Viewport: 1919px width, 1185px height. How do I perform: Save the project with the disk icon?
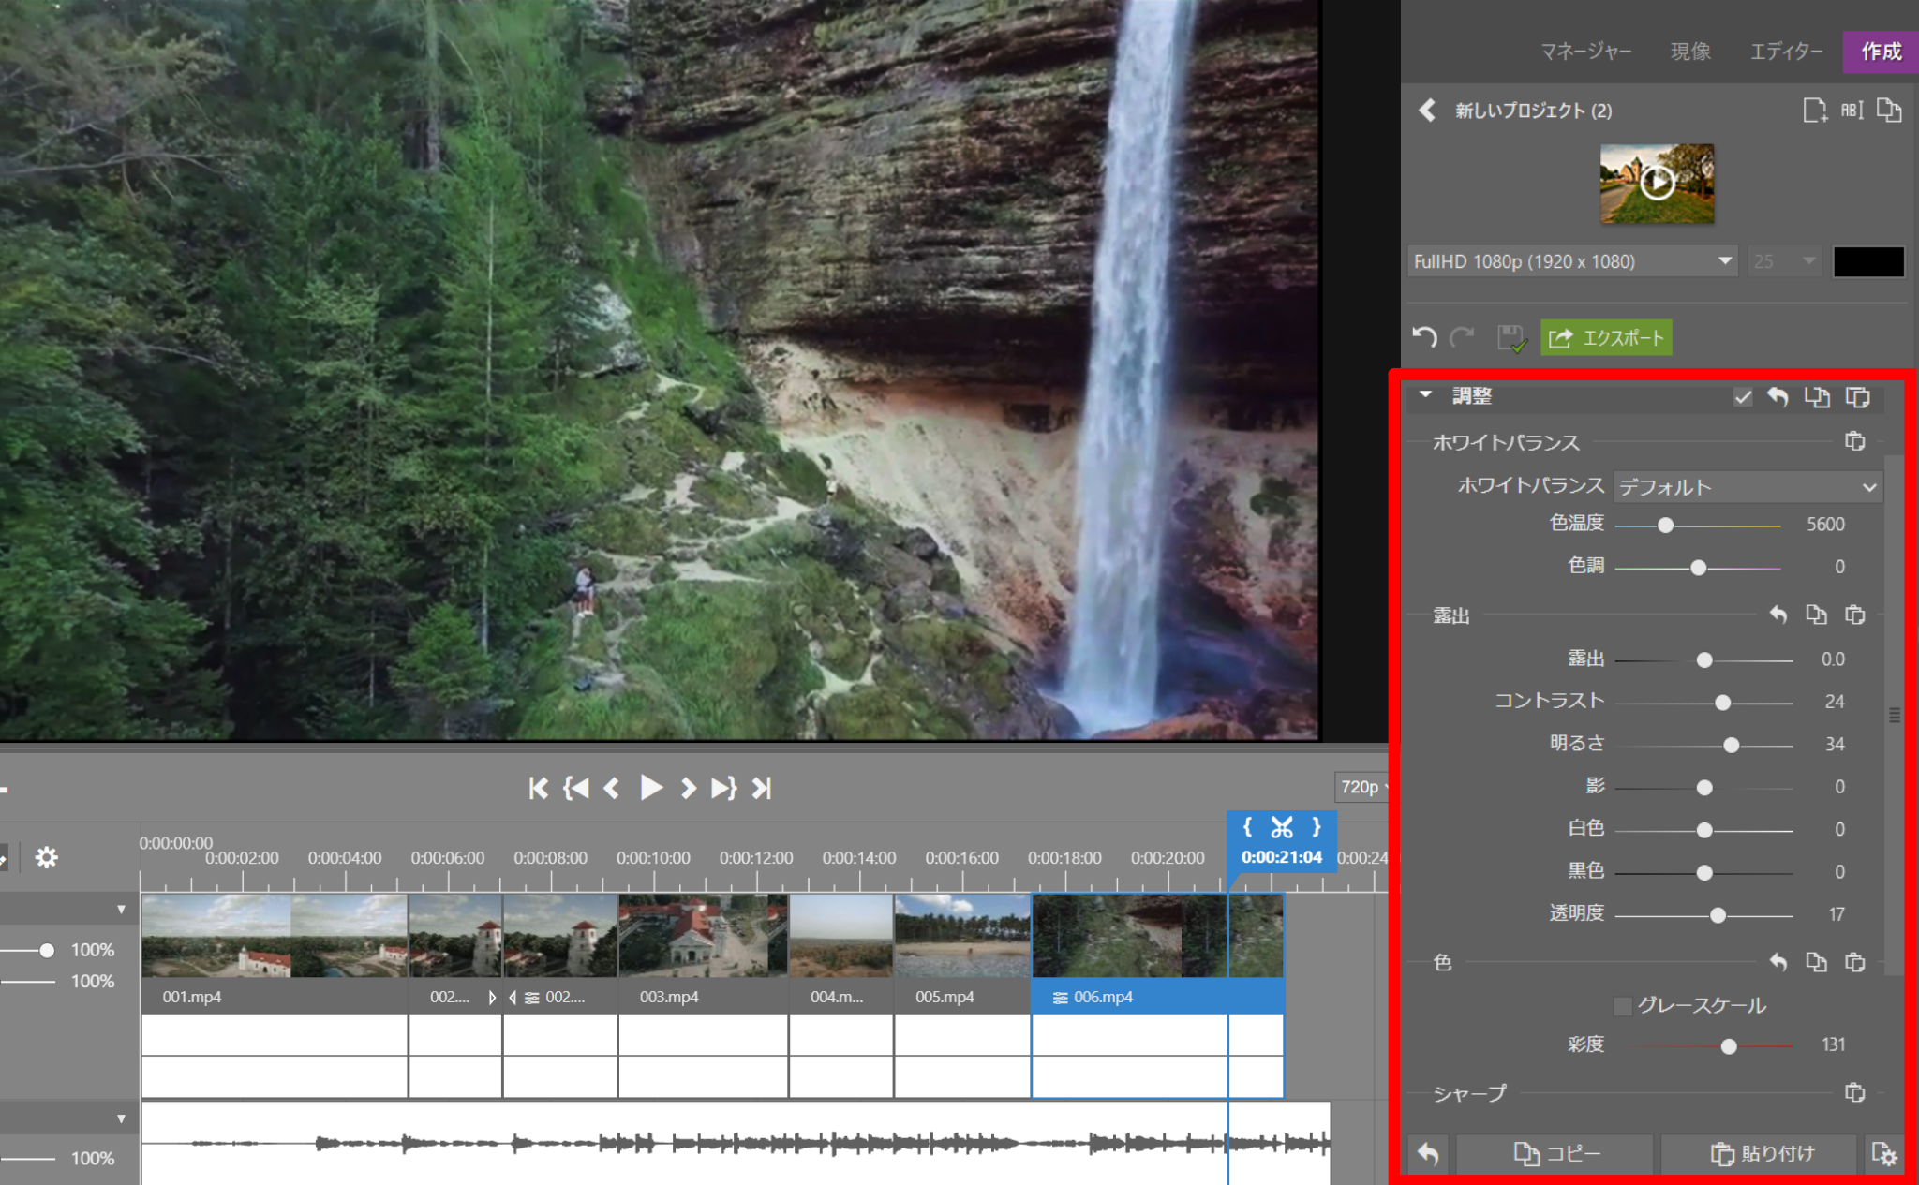[x=1511, y=338]
